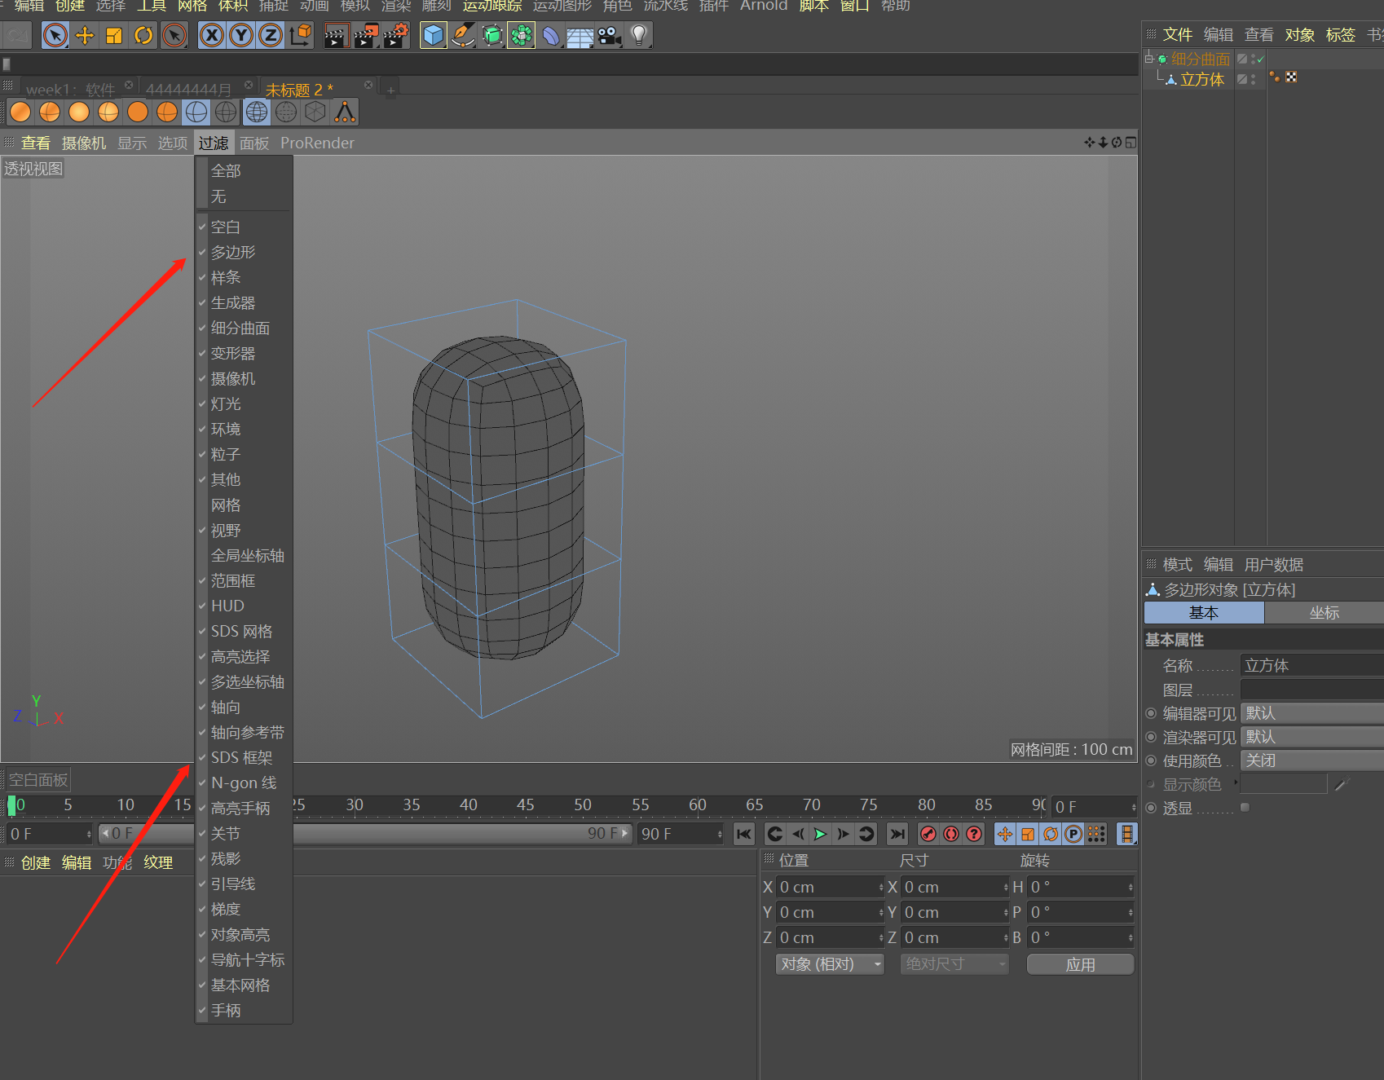Open 对象 (相对) coordinate mode dropdown

(830, 964)
